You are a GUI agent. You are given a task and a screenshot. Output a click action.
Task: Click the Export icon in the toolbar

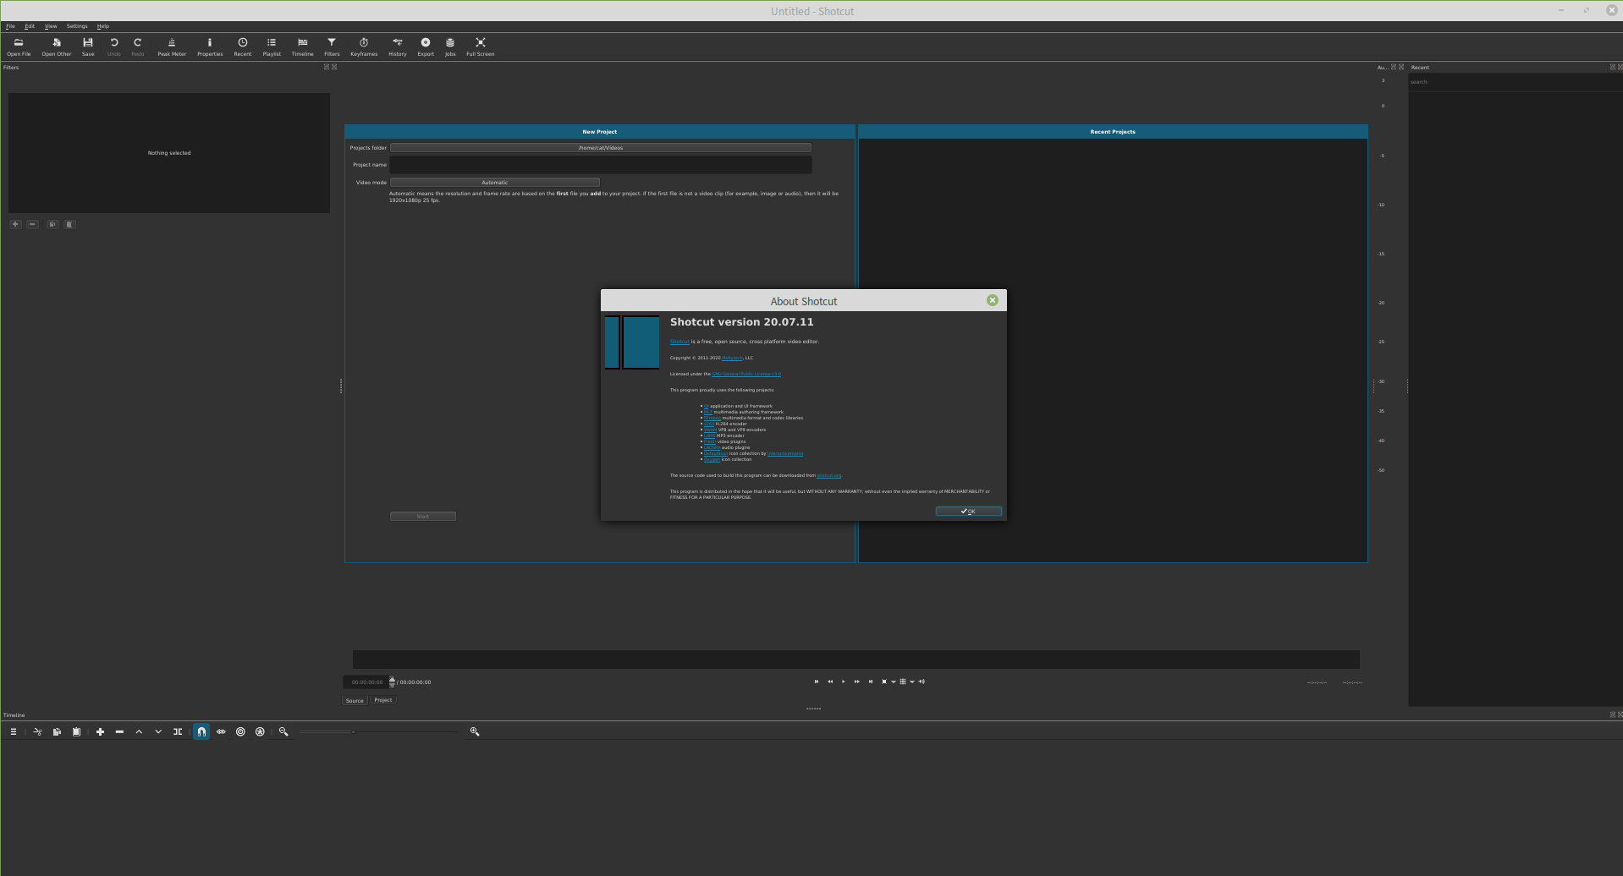click(x=426, y=46)
